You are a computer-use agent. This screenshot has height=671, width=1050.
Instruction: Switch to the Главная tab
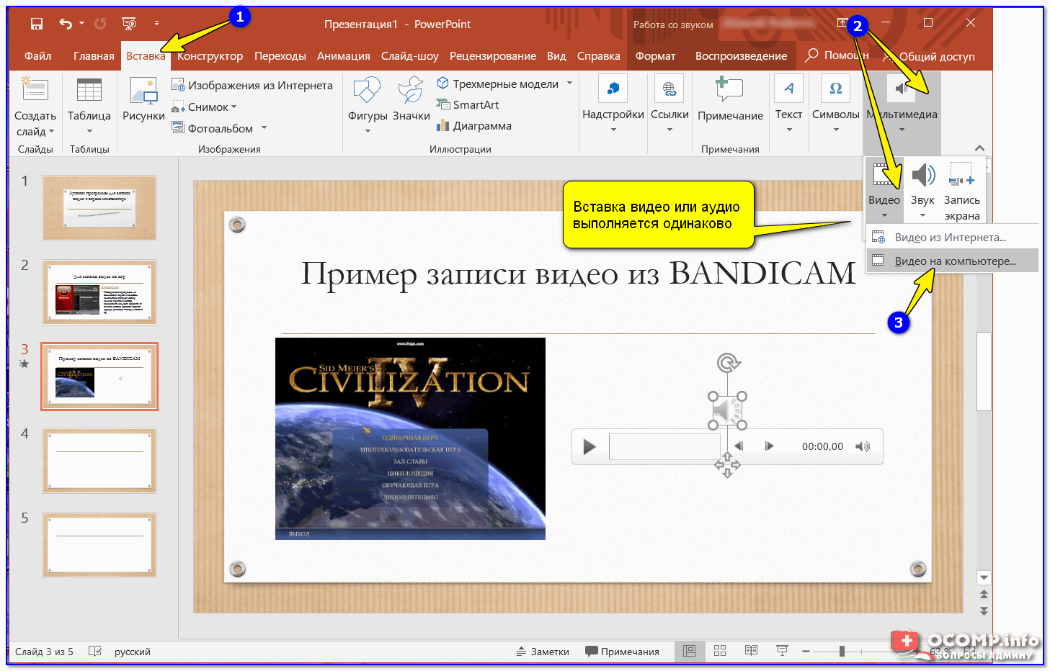[x=94, y=55]
